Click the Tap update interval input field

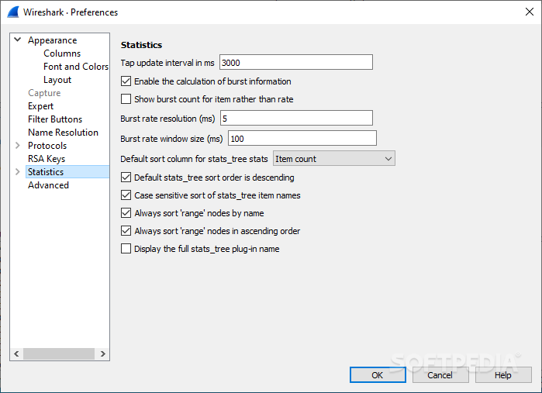click(x=296, y=62)
